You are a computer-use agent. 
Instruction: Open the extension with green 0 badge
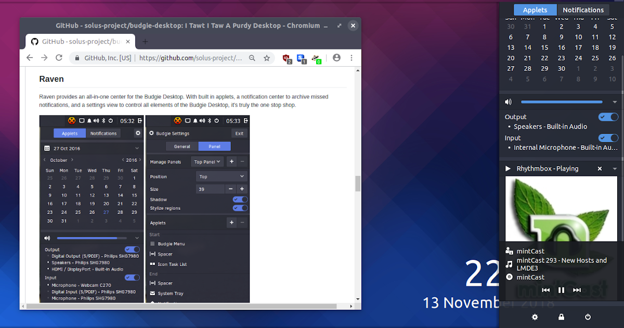[x=316, y=59]
